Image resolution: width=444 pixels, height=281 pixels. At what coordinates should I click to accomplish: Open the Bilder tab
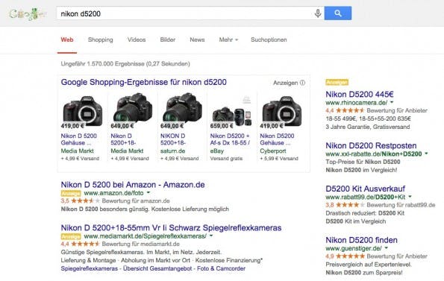(168, 40)
